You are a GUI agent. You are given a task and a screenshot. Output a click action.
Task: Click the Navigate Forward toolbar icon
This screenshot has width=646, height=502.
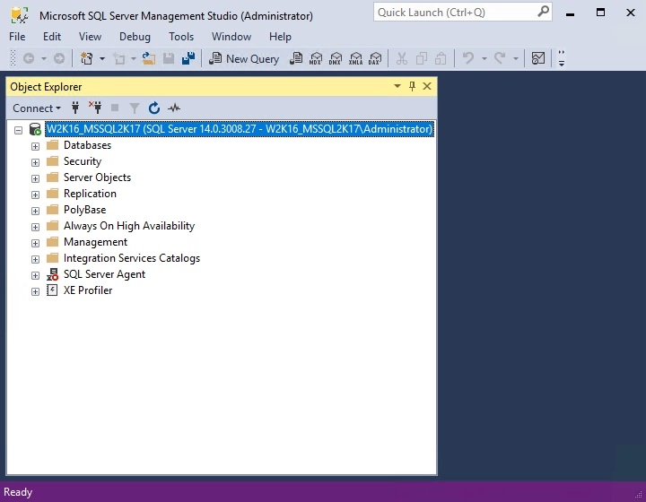[59, 59]
